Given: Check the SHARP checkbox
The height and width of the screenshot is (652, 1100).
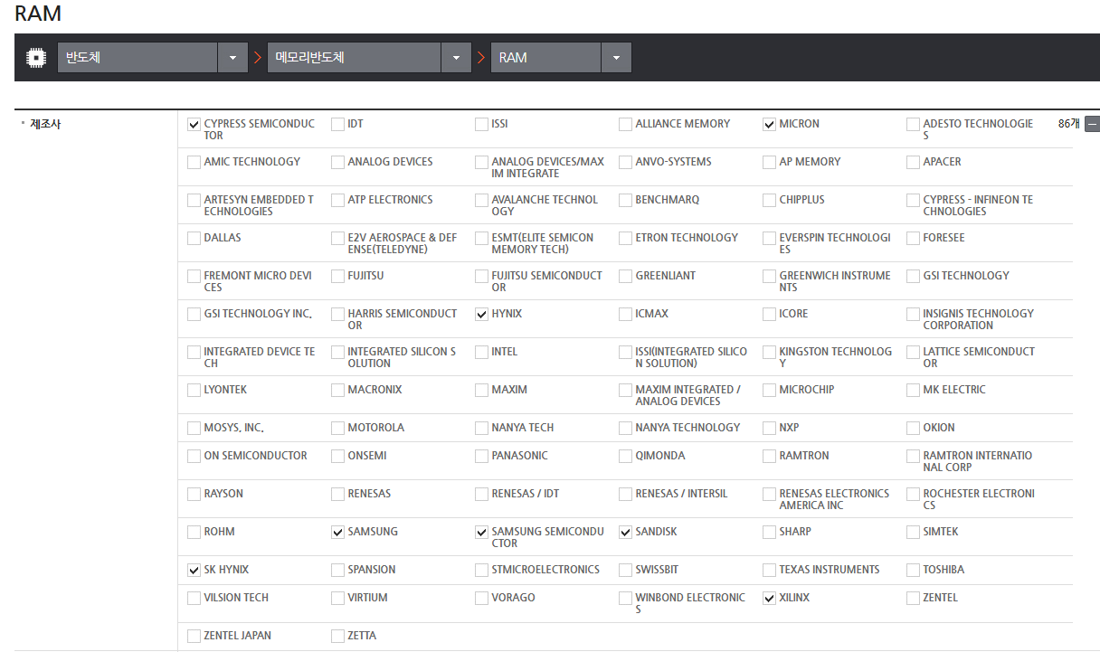Looking at the screenshot, I should click(x=769, y=532).
